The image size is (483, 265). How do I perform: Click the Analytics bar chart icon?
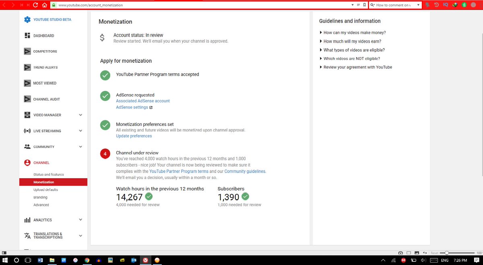point(27,220)
